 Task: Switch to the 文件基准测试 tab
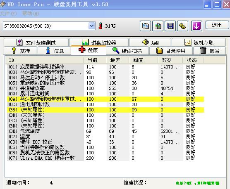36,43
